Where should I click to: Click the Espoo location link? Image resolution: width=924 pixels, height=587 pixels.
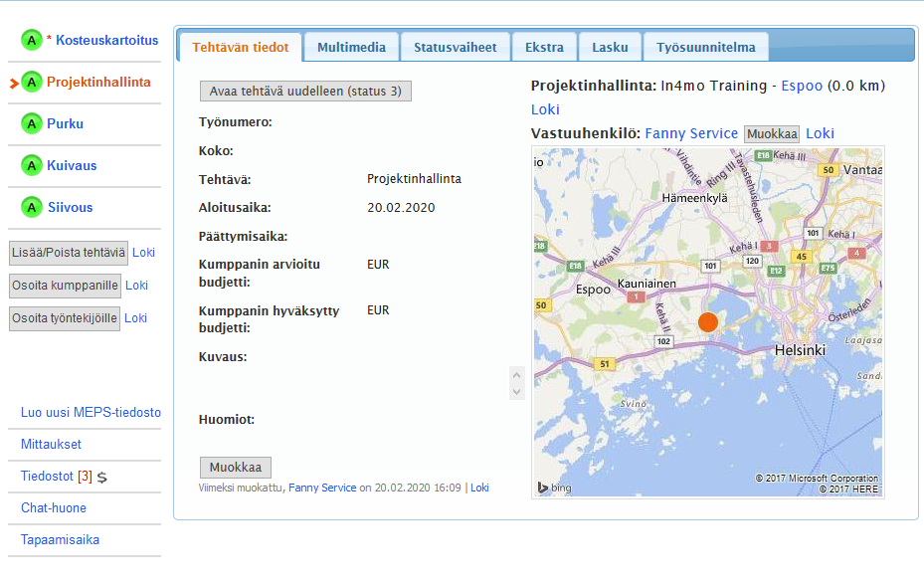[x=802, y=86]
